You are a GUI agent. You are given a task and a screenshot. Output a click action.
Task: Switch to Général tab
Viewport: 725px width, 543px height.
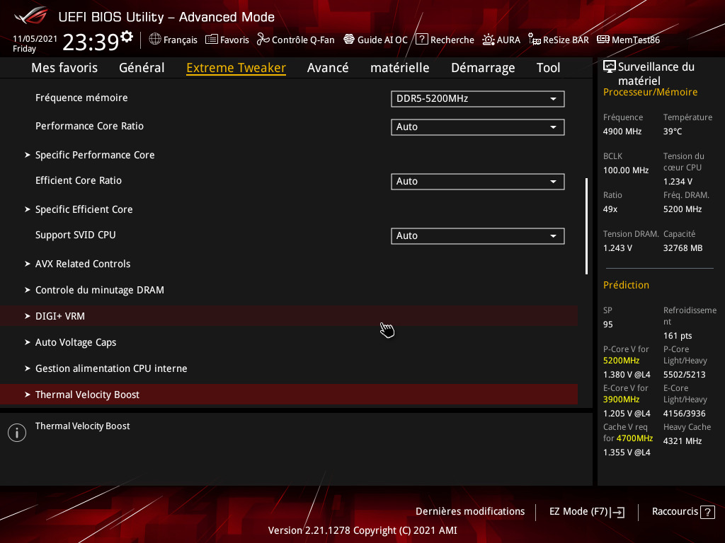pos(142,68)
